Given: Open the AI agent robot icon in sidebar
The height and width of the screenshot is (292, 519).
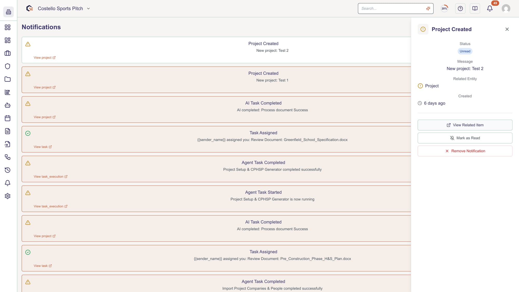Looking at the screenshot, I should pyautogui.click(x=8, y=105).
